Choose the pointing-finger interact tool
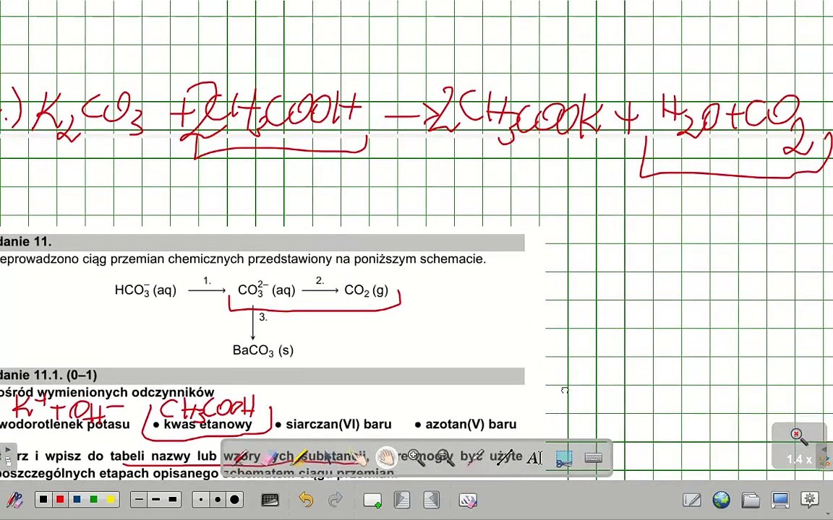Screen dimensions: 833x520 (x=357, y=457)
